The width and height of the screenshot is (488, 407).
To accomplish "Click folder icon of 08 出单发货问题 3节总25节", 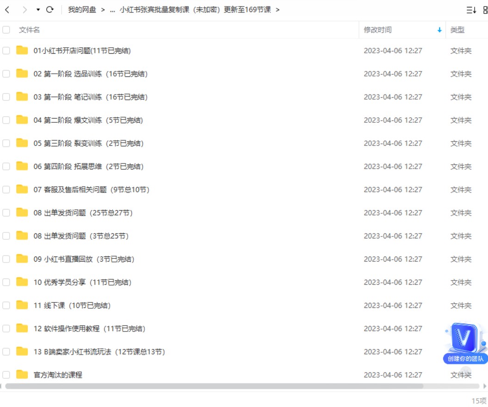I will pyautogui.click(x=22, y=236).
